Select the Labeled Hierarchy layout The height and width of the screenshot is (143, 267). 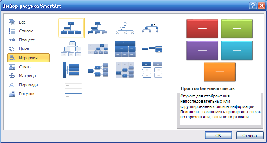(98, 49)
